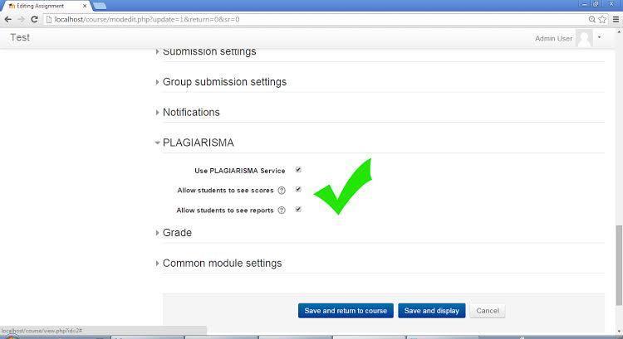Expand the Group submission settings section
The height and width of the screenshot is (339, 623).
coord(224,82)
